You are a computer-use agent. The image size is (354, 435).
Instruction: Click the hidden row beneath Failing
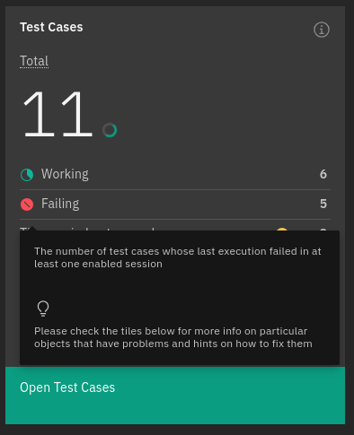(x=175, y=229)
